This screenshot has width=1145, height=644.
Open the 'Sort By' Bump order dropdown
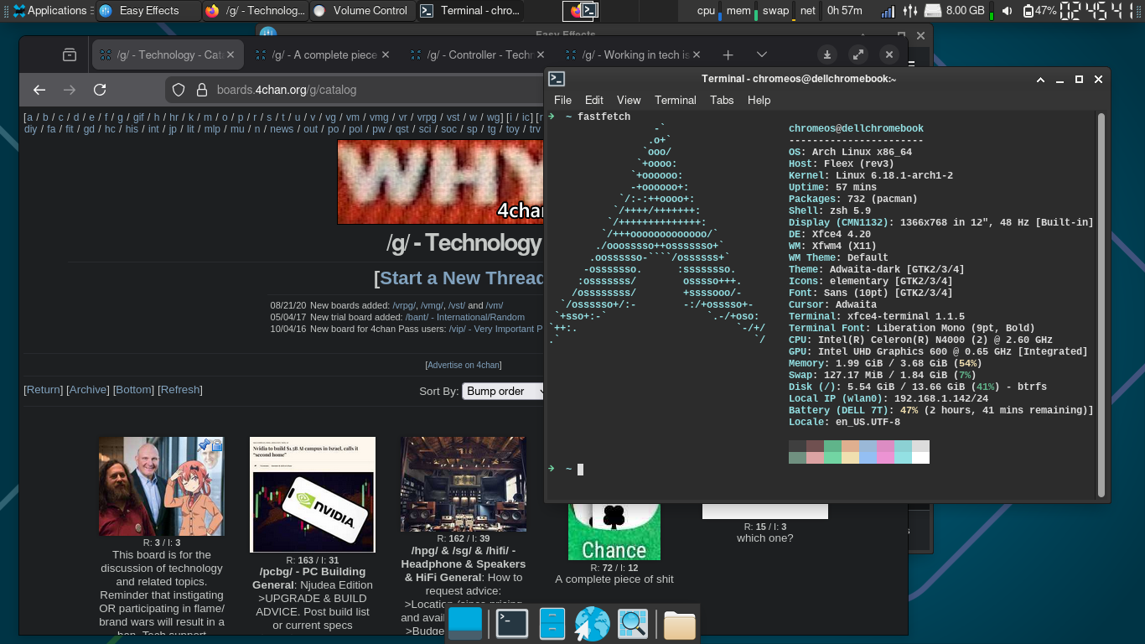point(504,391)
